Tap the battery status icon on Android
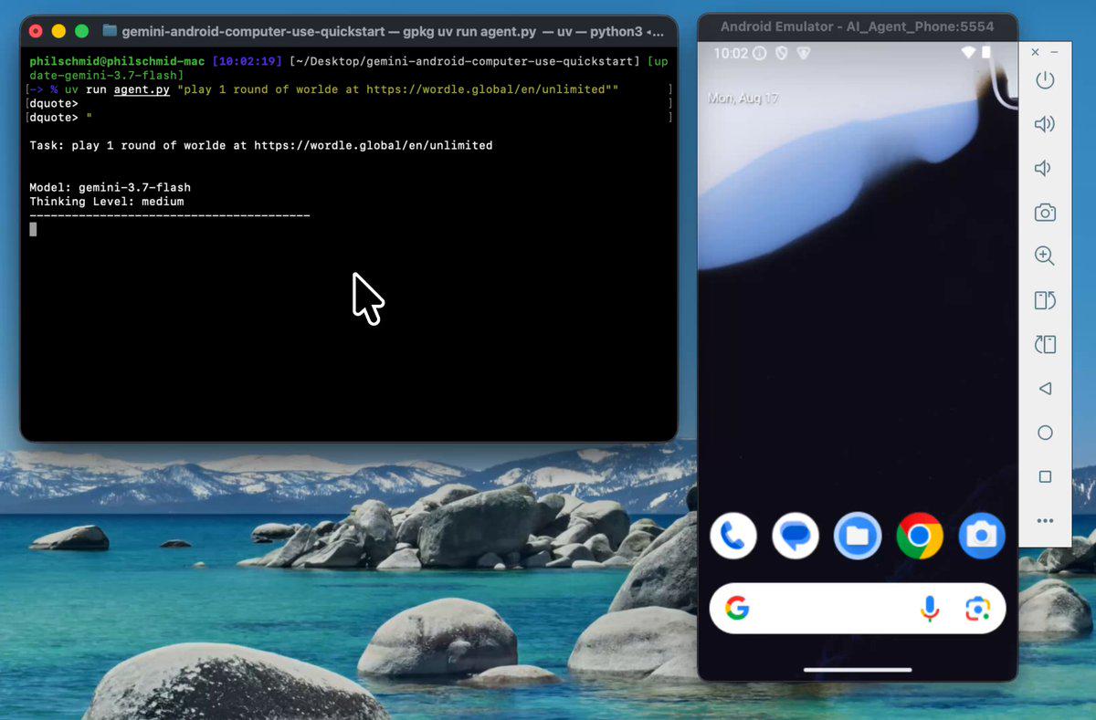 (x=985, y=53)
